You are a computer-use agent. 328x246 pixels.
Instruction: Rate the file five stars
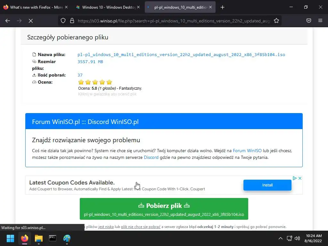point(109,82)
